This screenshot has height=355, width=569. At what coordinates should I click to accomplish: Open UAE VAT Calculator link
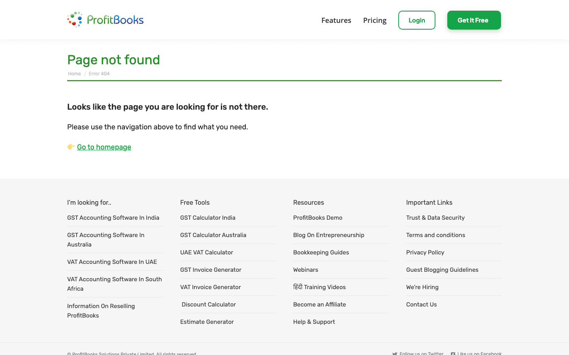tap(207, 252)
